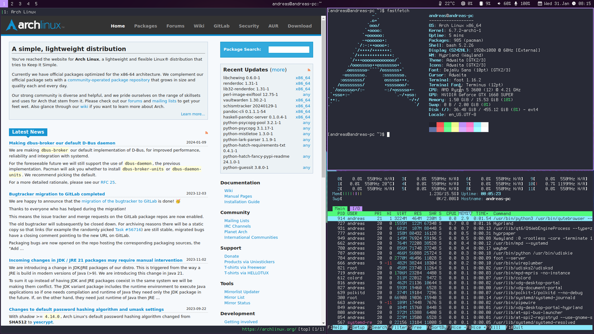Open the pandoc-cli 0.1.1.1-54 package

point(245,111)
